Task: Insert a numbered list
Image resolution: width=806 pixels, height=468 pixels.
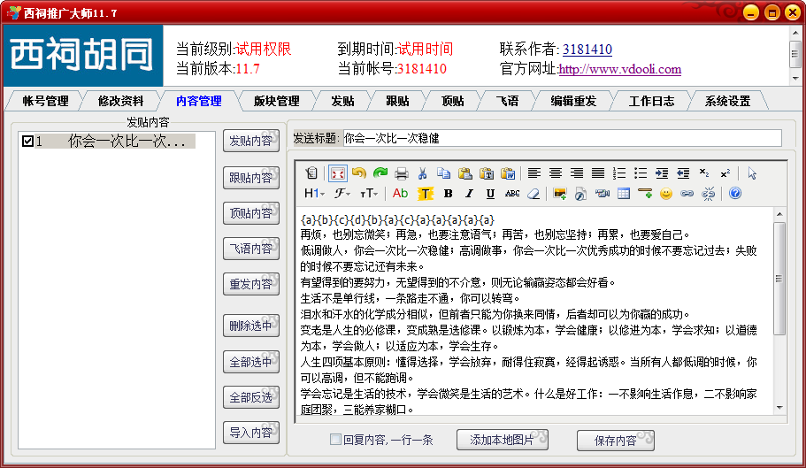Action: [x=619, y=173]
